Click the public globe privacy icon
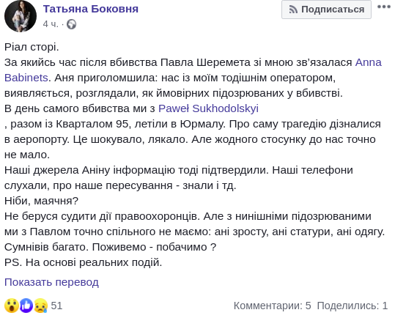The image size is (395, 318). (x=72, y=24)
